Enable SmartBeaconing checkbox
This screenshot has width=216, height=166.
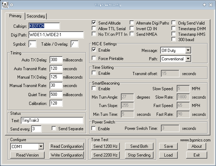94,88
